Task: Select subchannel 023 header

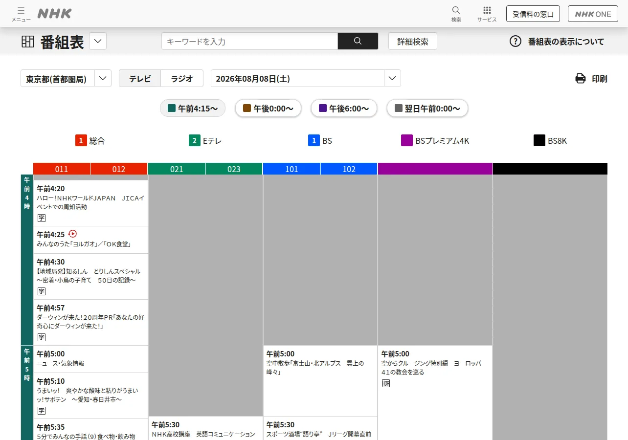Action: (x=234, y=169)
